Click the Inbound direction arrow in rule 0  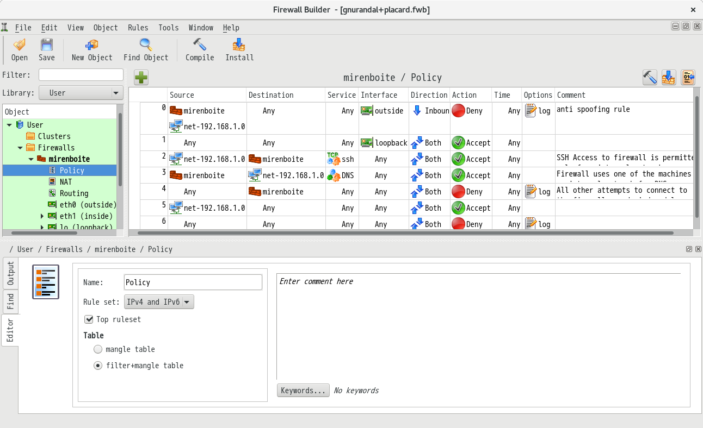point(417,110)
